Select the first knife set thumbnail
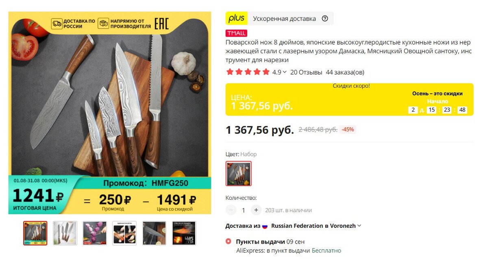The image size is (488, 259). [35, 233]
